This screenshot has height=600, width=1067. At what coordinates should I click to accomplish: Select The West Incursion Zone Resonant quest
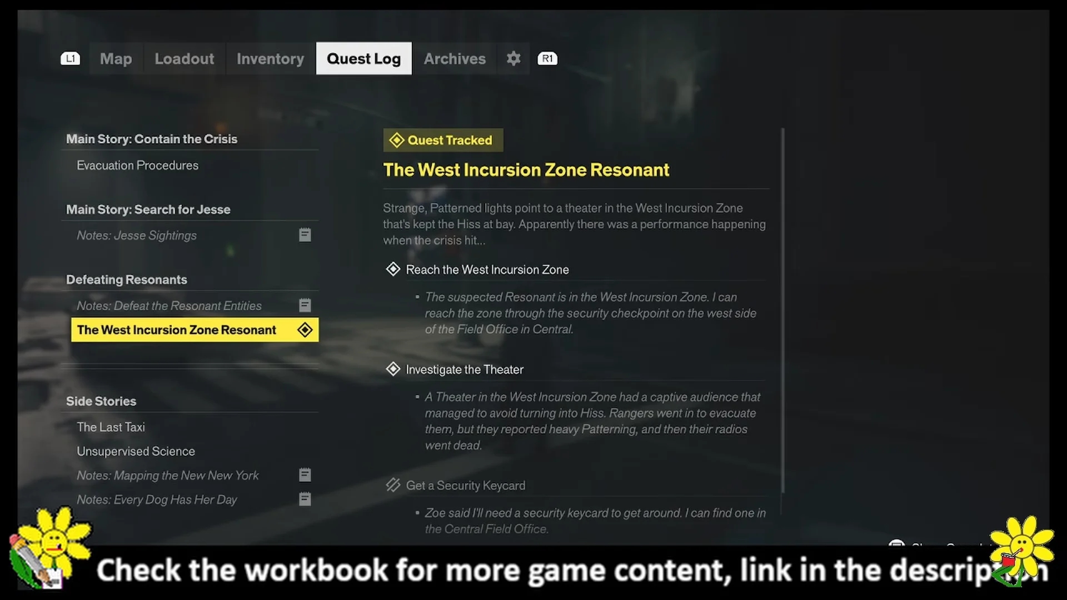(x=195, y=330)
